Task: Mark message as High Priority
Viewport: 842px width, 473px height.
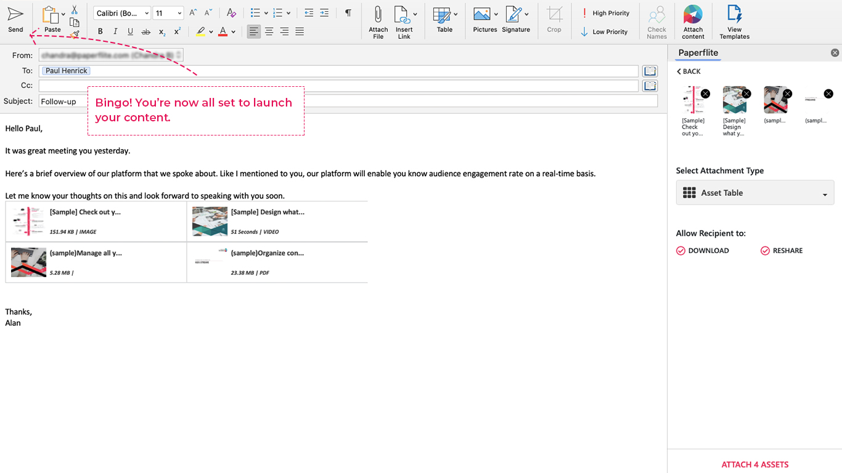Action: pyautogui.click(x=605, y=13)
